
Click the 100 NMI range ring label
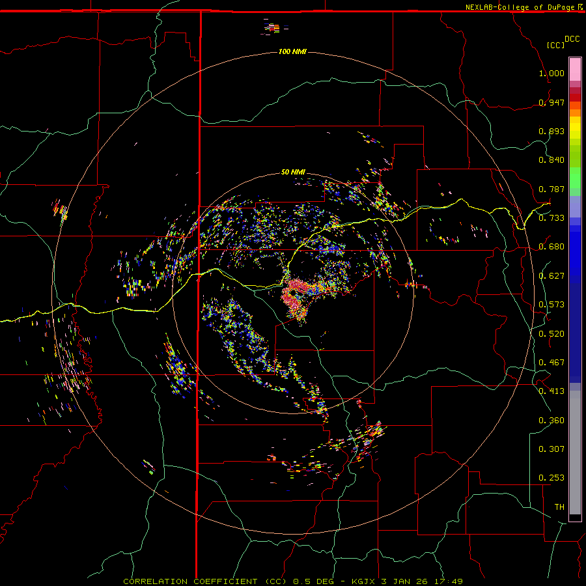(x=292, y=51)
